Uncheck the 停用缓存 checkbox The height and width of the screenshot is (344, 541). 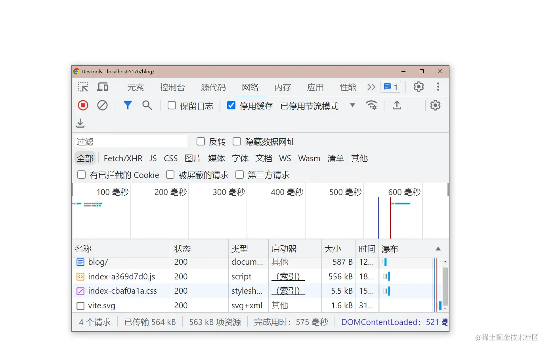point(231,105)
